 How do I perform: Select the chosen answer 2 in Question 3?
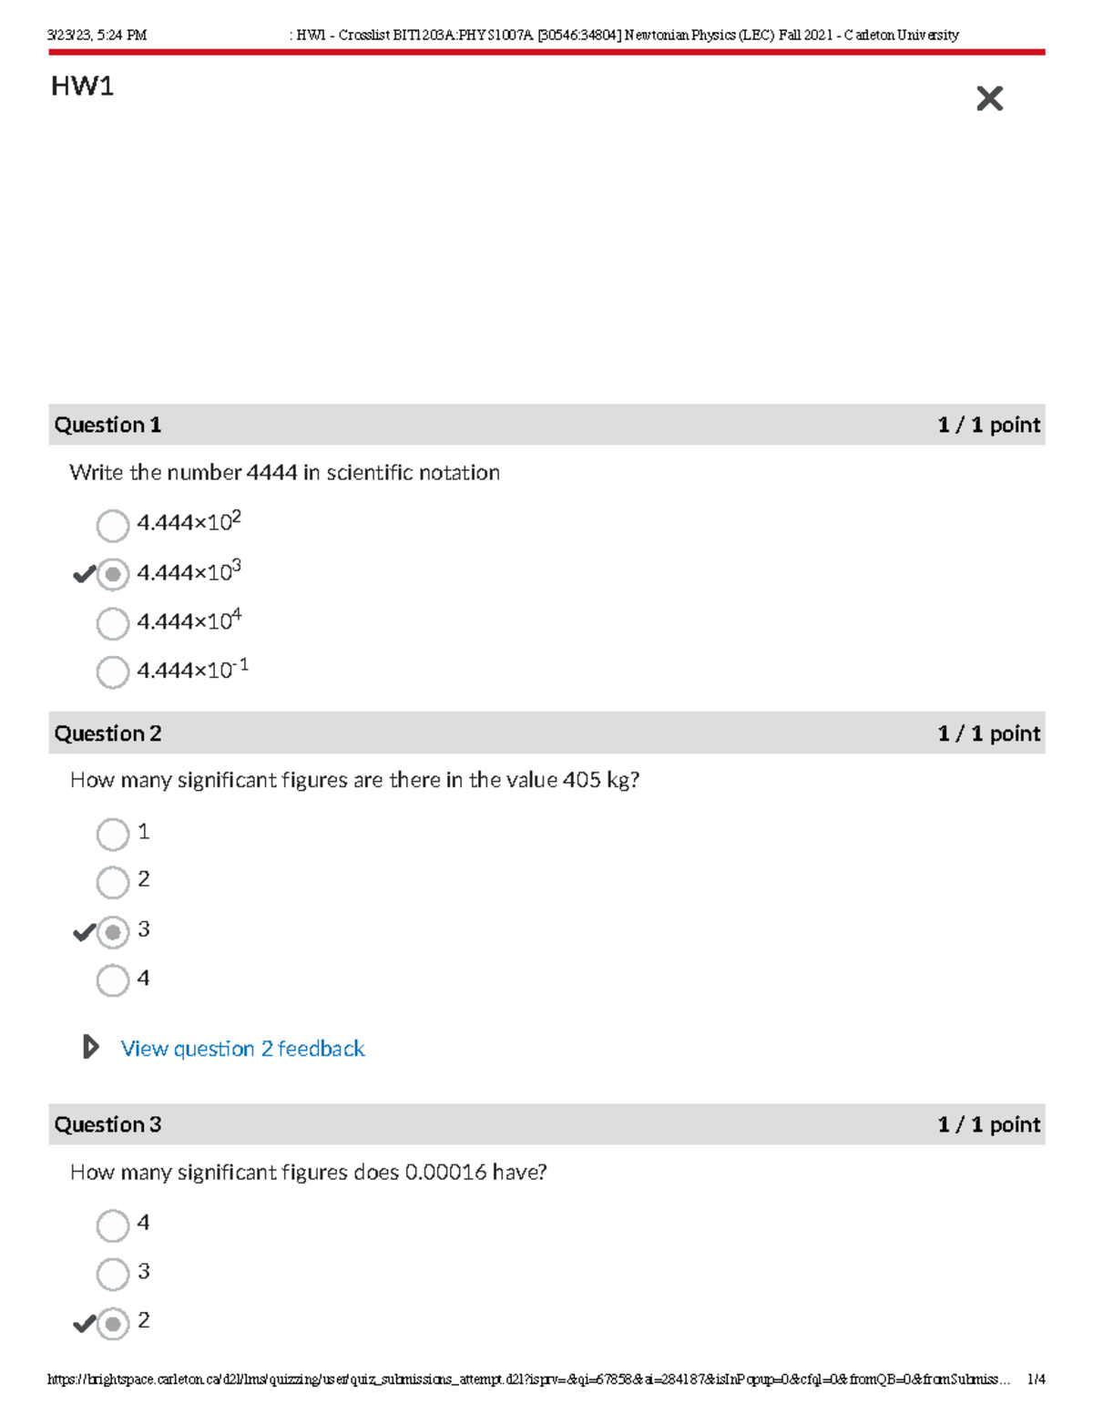tap(112, 1322)
